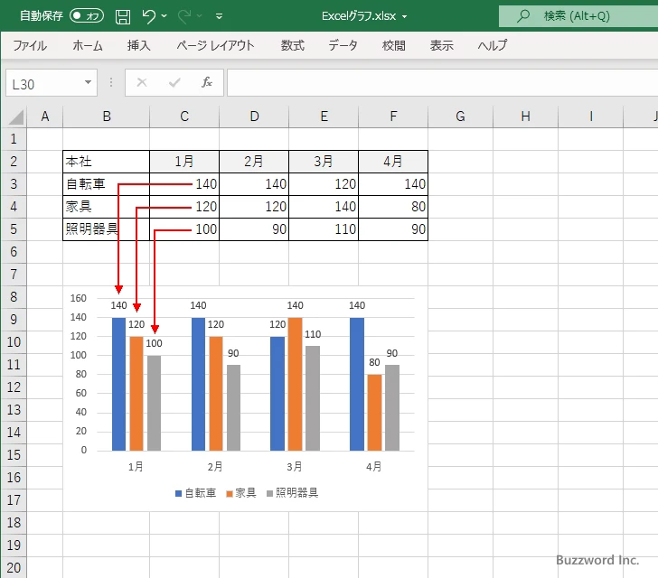Screen dimensions: 658x578
Task: Select column G header
Action: (460, 117)
